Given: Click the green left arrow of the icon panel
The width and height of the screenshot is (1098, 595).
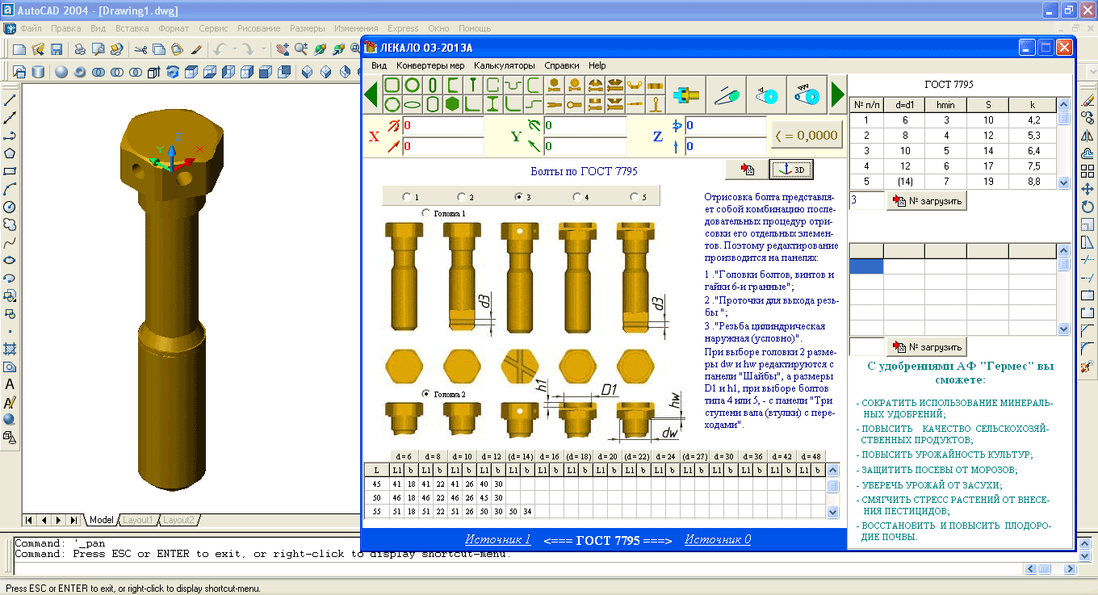Looking at the screenshot, I should coord(371,94).
